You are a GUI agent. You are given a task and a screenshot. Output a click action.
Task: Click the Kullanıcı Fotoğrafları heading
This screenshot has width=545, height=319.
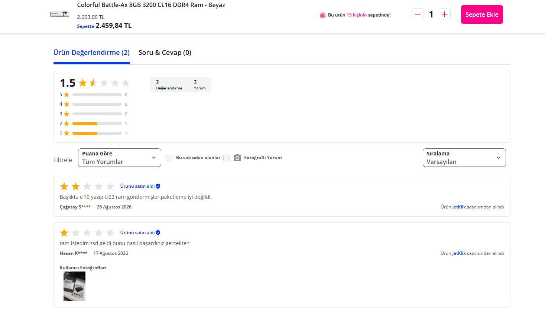click(83, 268)
